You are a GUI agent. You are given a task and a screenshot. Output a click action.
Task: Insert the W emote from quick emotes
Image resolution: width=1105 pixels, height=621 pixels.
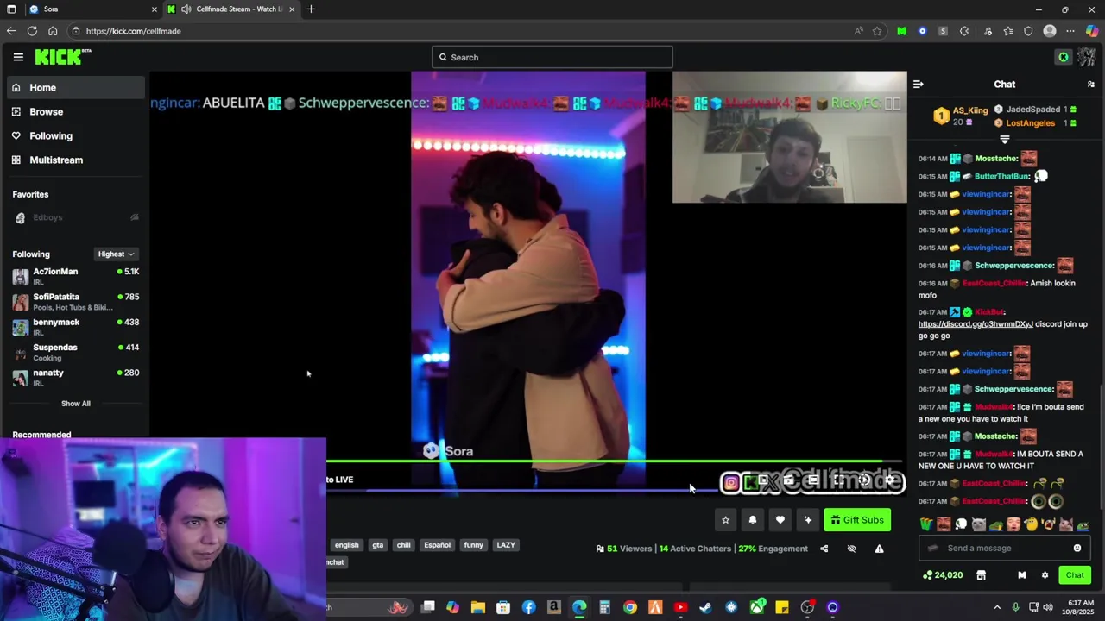tap(926, 524)
